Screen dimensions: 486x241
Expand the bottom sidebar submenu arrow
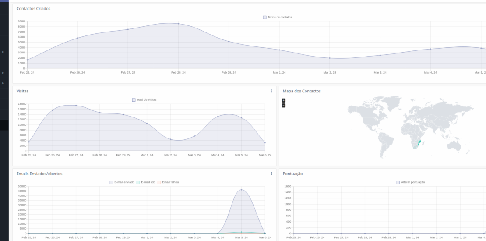pyautogui.click(x=3, y=83)
